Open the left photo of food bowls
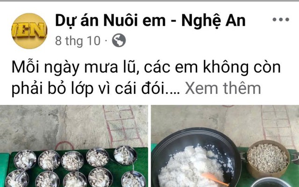299x187 pixels. [x=74, y=146]
